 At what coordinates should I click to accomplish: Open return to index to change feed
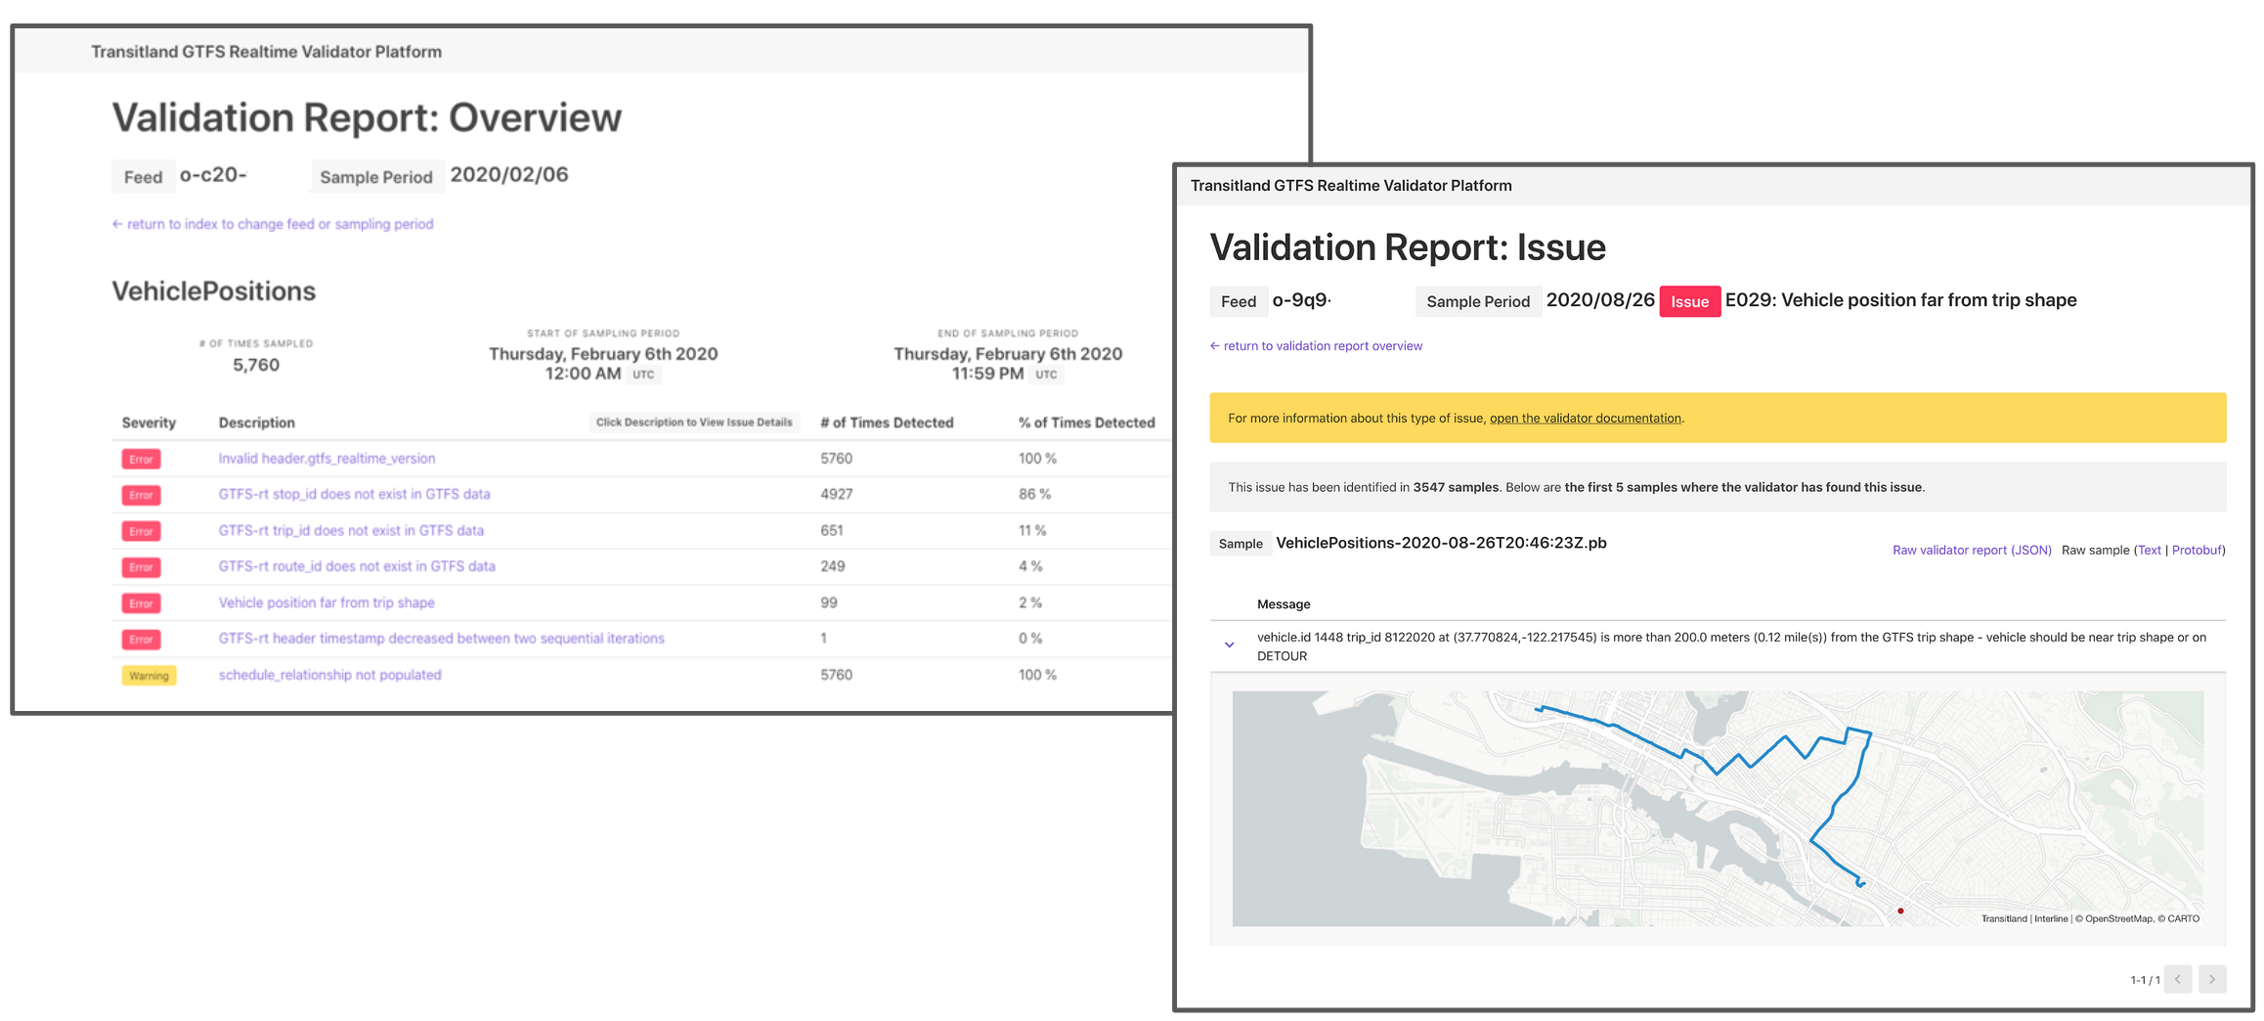pos(274,224)
